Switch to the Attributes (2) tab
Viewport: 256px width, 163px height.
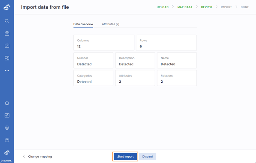tap(110, 24)
